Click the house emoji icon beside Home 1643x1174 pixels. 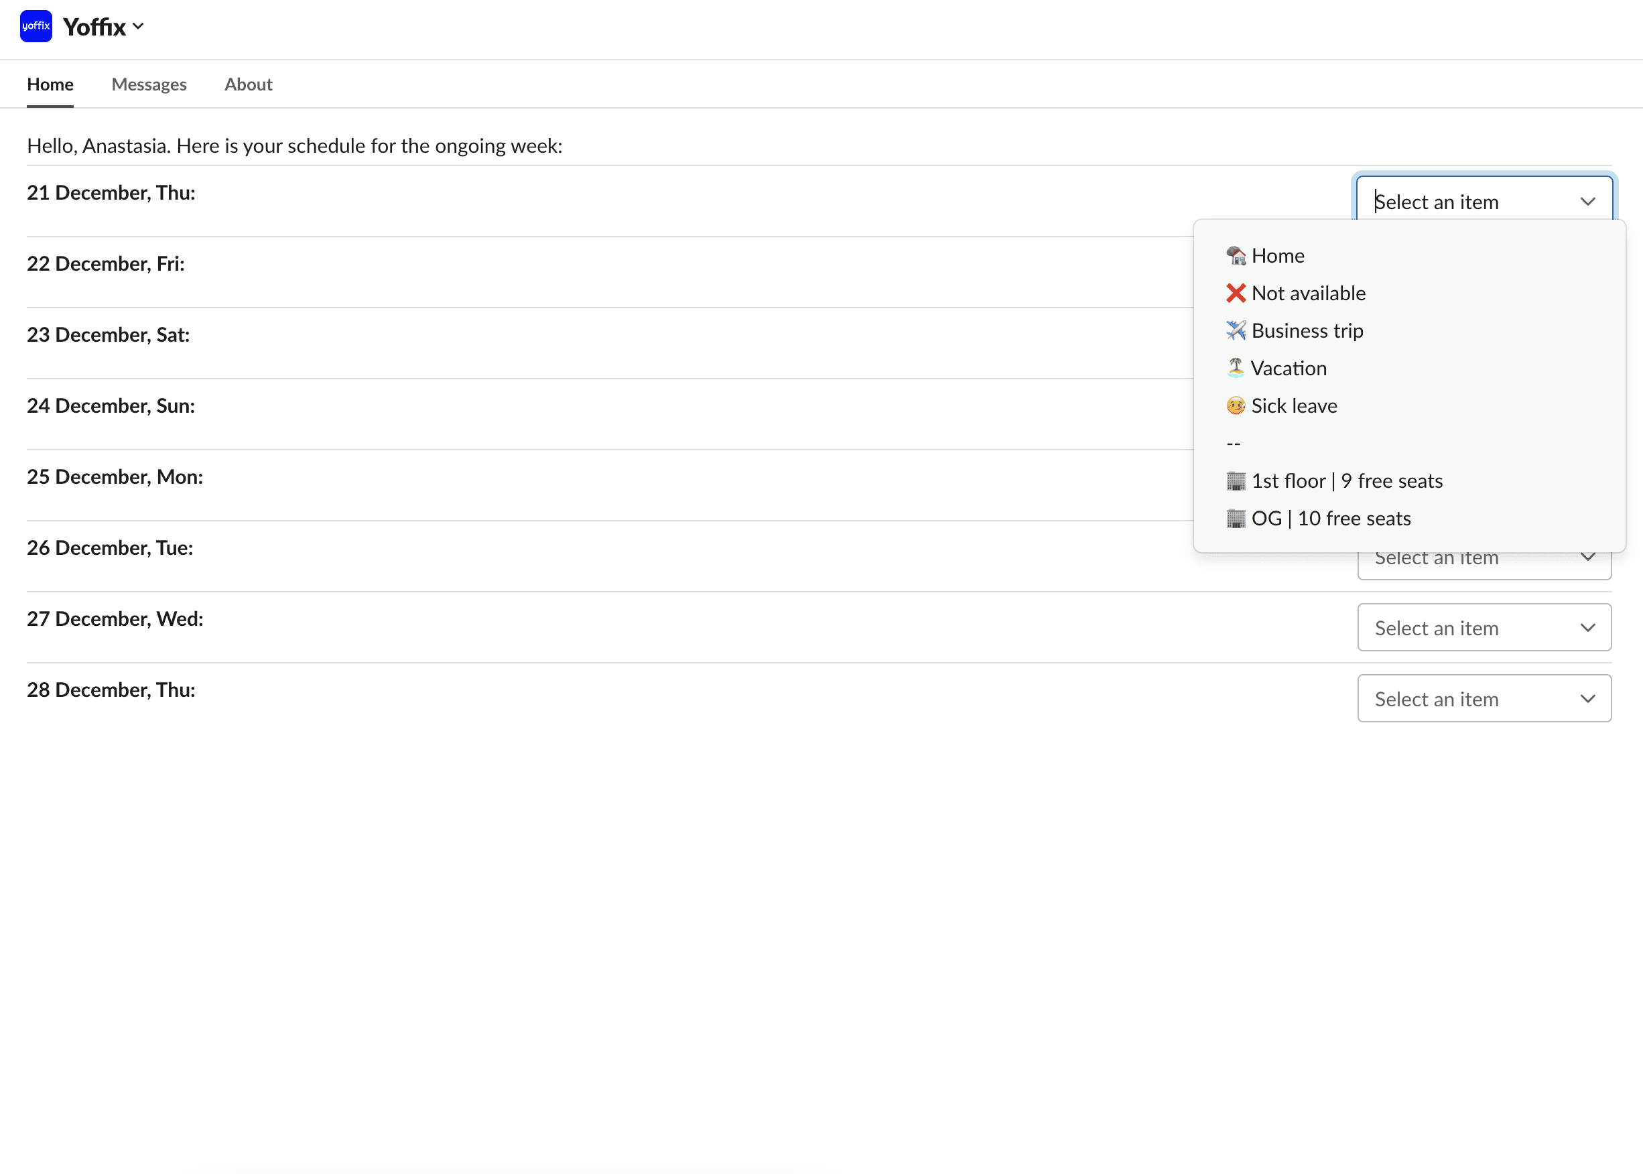coord(1236,255)
